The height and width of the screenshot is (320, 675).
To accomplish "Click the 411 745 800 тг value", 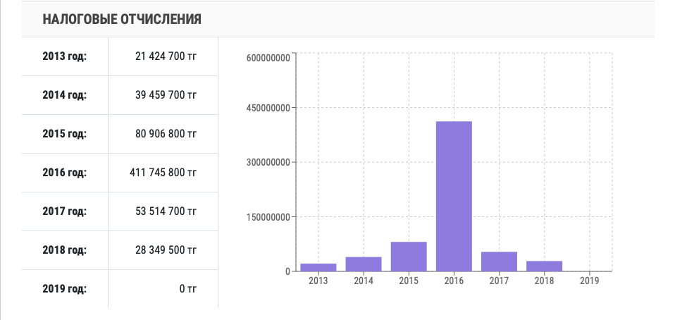I will tap(163, 173).
